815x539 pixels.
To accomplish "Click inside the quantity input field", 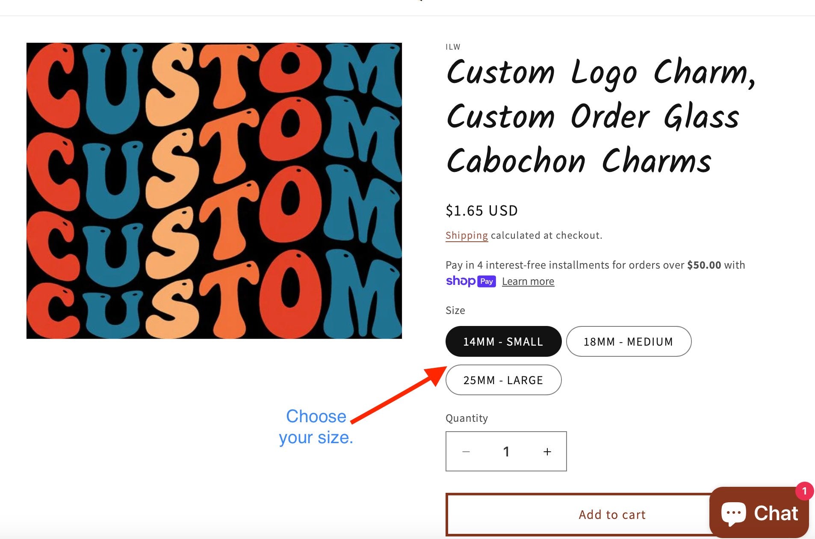I will pos(506,451).
